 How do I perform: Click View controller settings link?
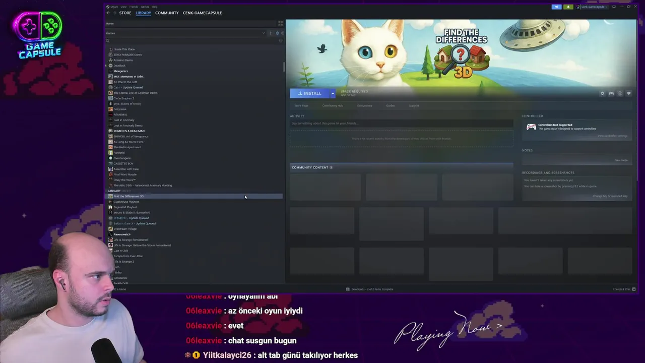(612, 136)
